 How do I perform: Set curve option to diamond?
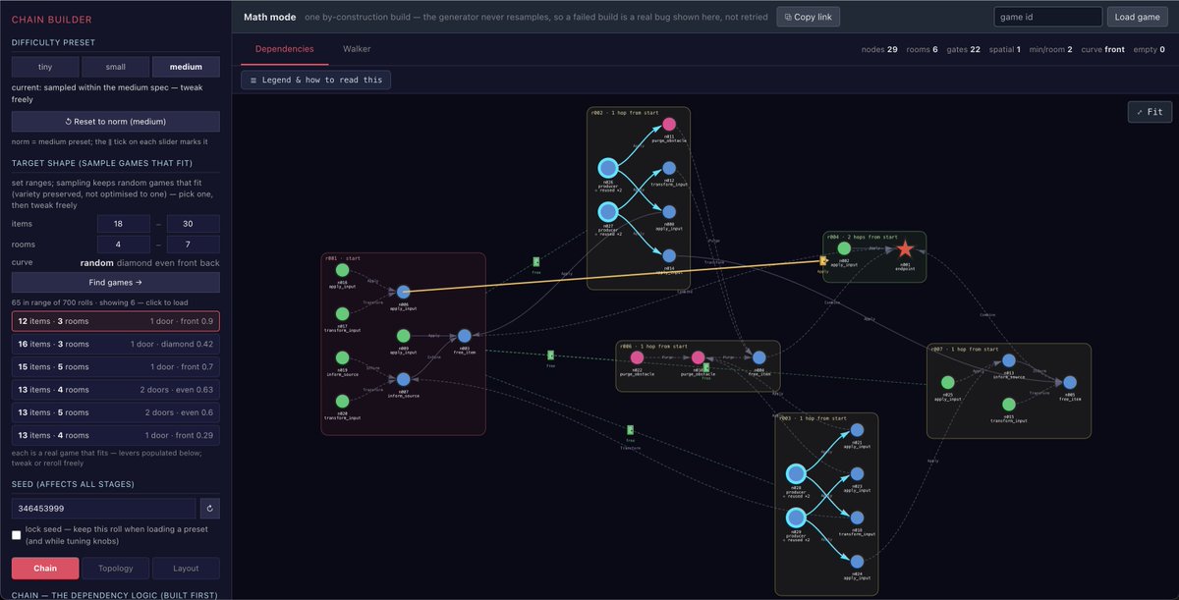pyautogui.click(x=134, y=263)
